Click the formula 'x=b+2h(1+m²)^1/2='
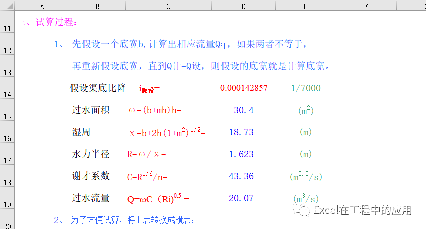426x229 pixels. point(167,132)
